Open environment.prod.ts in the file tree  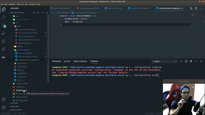pyautogui.click(x=28, y=57)
